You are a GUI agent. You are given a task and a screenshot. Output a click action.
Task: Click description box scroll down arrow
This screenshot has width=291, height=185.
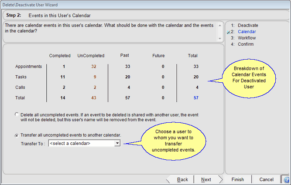pos(220,38)
